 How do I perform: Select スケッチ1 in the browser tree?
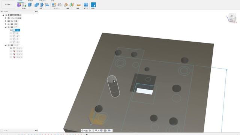pyautogui.click(x=19, y=48)
